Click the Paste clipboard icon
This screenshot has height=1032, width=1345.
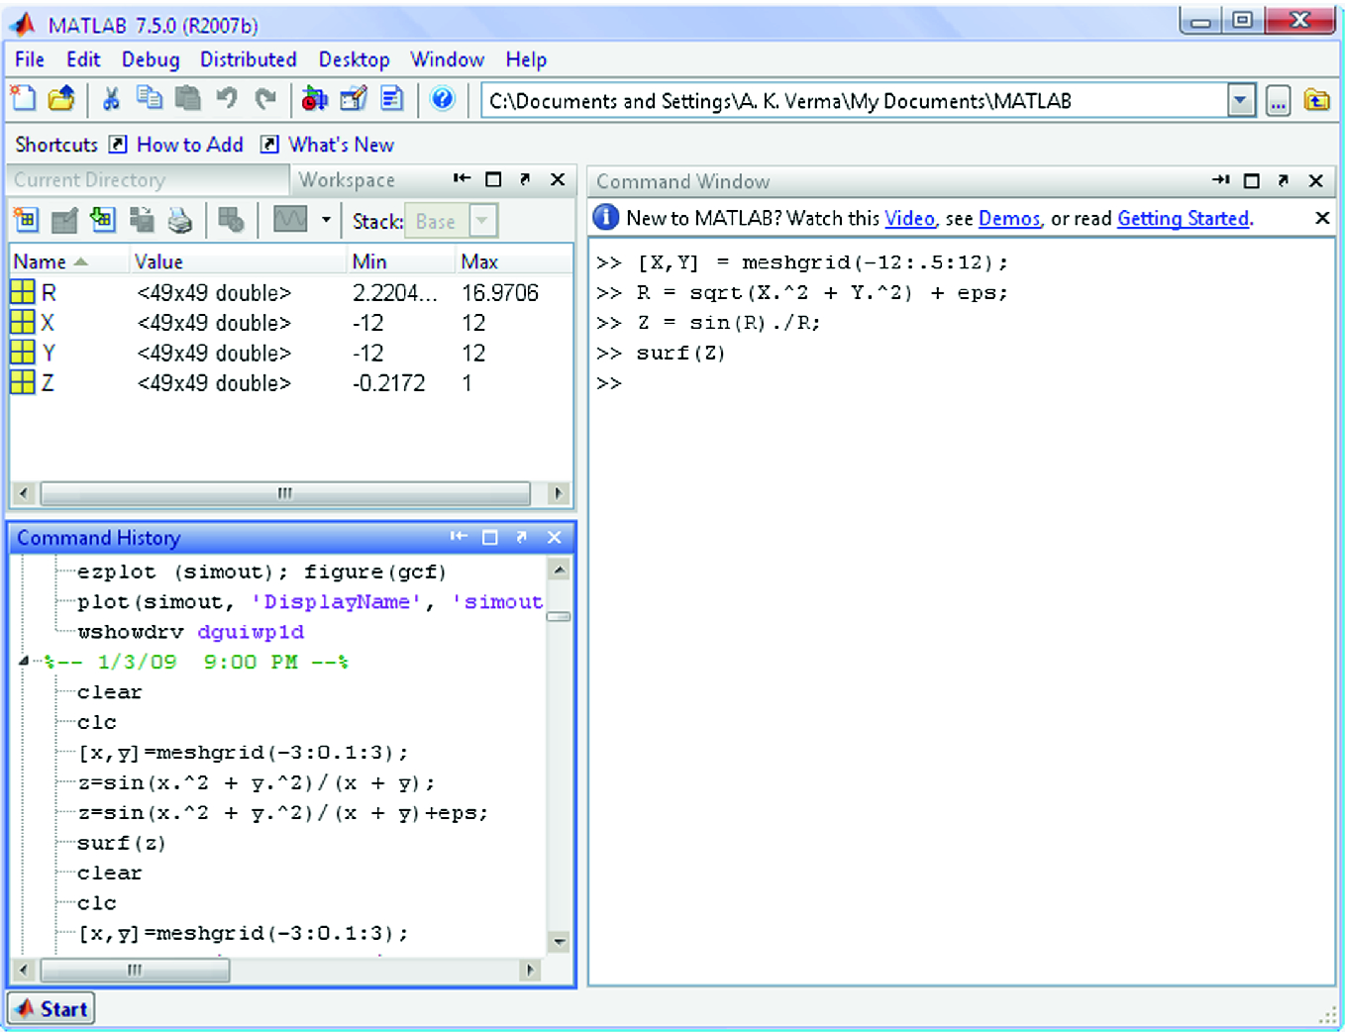point(187,98)
